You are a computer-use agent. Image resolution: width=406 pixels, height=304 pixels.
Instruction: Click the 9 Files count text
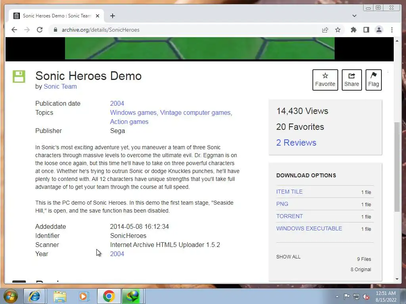[364, 259]
